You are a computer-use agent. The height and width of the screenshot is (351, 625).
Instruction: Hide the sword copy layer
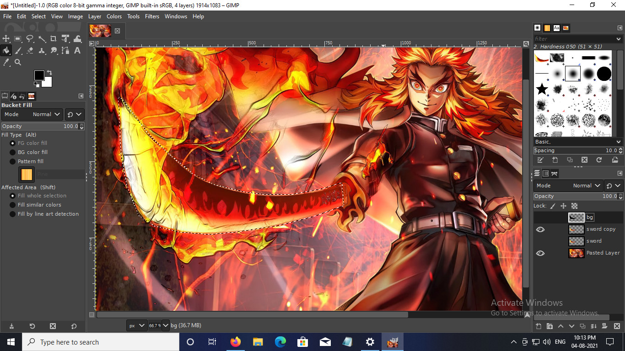(x=540, y=229)
